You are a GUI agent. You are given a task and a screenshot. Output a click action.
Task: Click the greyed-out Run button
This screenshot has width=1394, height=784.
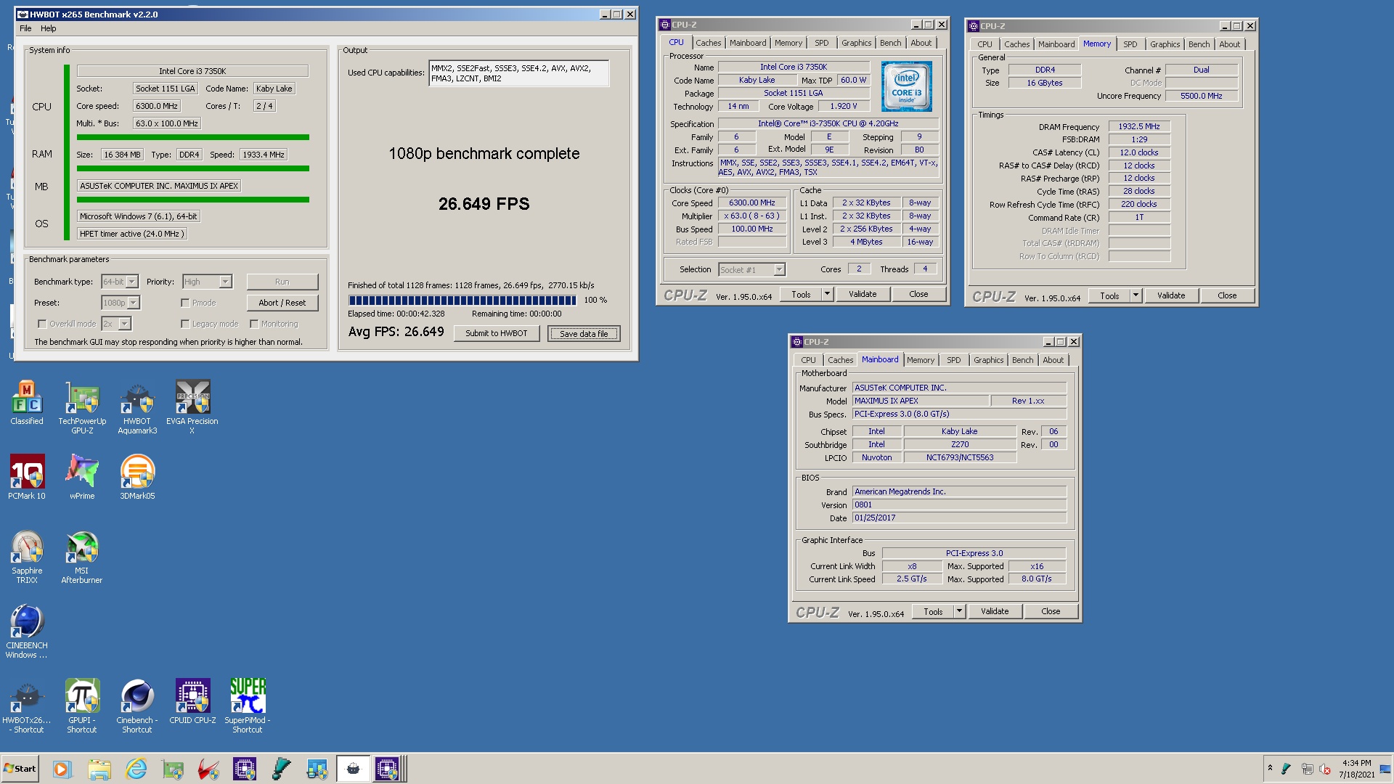(282, 282)
